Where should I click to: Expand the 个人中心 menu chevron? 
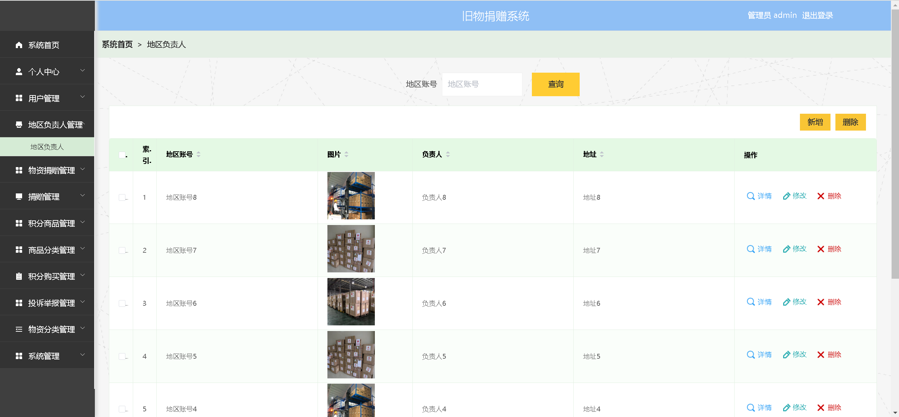point(83,70)
